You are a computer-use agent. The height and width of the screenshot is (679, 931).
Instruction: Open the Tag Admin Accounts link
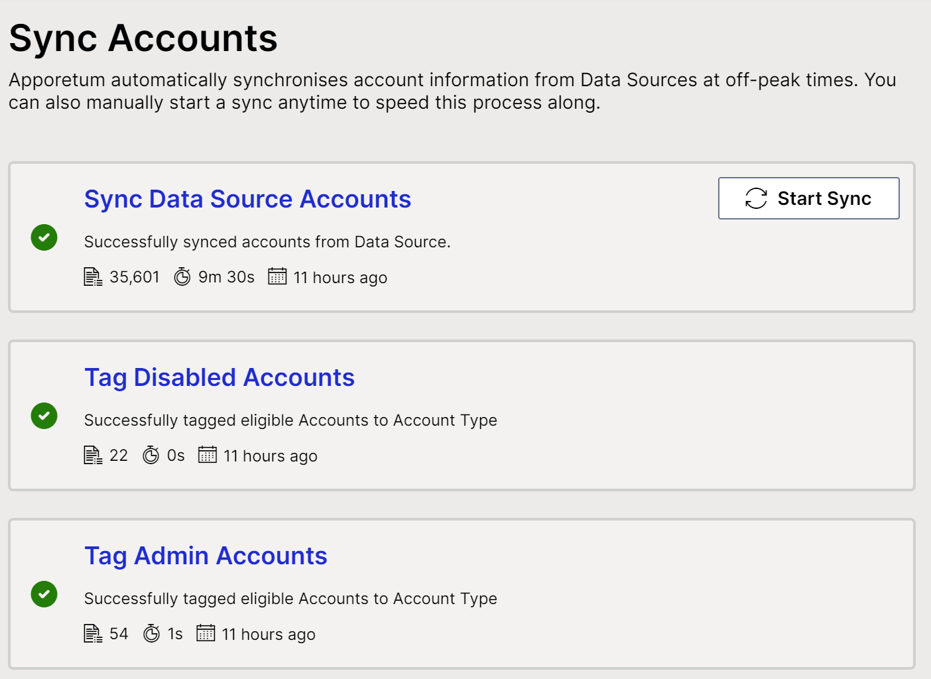click(206, 556)
